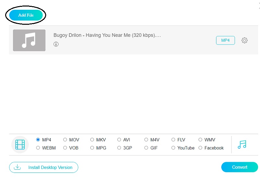Click the info icon under file name
260x179 pixels.
[56, 44]
